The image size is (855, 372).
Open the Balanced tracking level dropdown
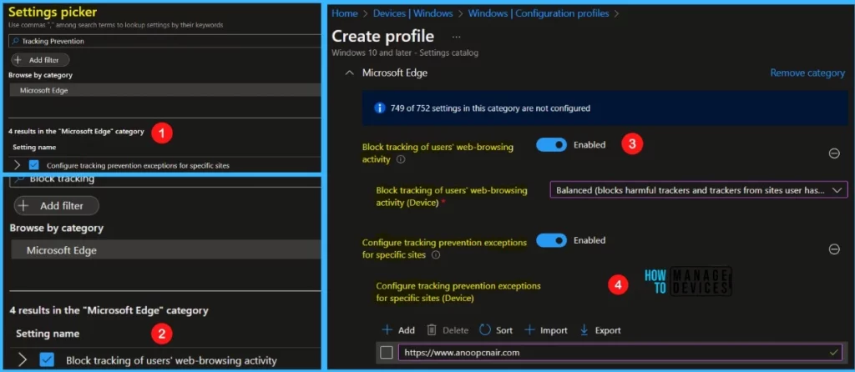point(699,189)
